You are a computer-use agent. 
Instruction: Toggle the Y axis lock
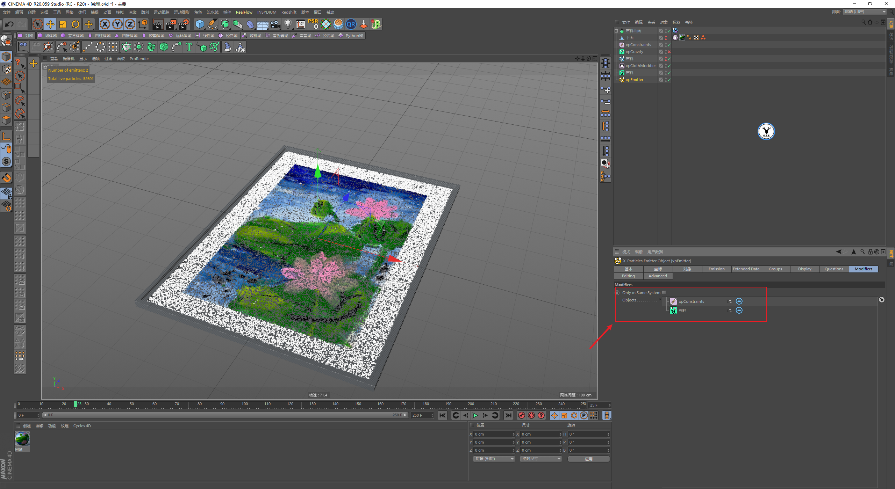tap(117, 24)
